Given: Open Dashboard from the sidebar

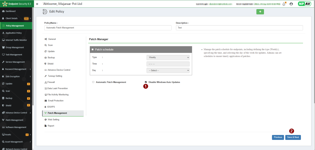Looking at the screenshot, I should point(10,11).
